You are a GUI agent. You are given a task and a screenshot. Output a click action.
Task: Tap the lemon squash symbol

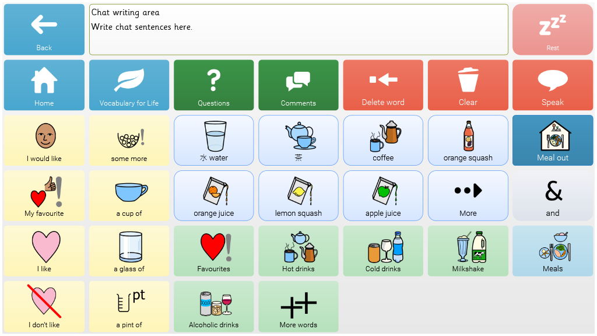[x=298, y=195]
